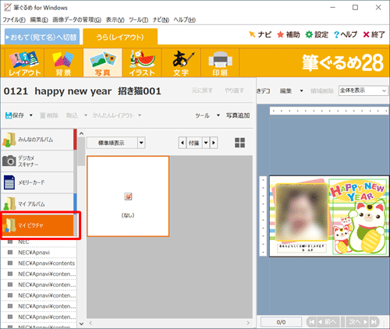Click 終了 to exit the app
The width and height of the screenshot is (390, 329).
[x=374, y=34]
